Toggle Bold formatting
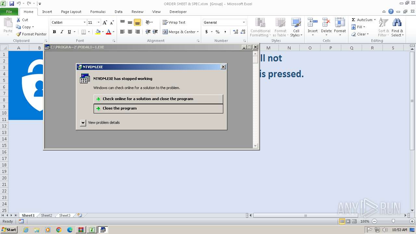The width and height of the screenshot is (416, 234). pos(54,32)
